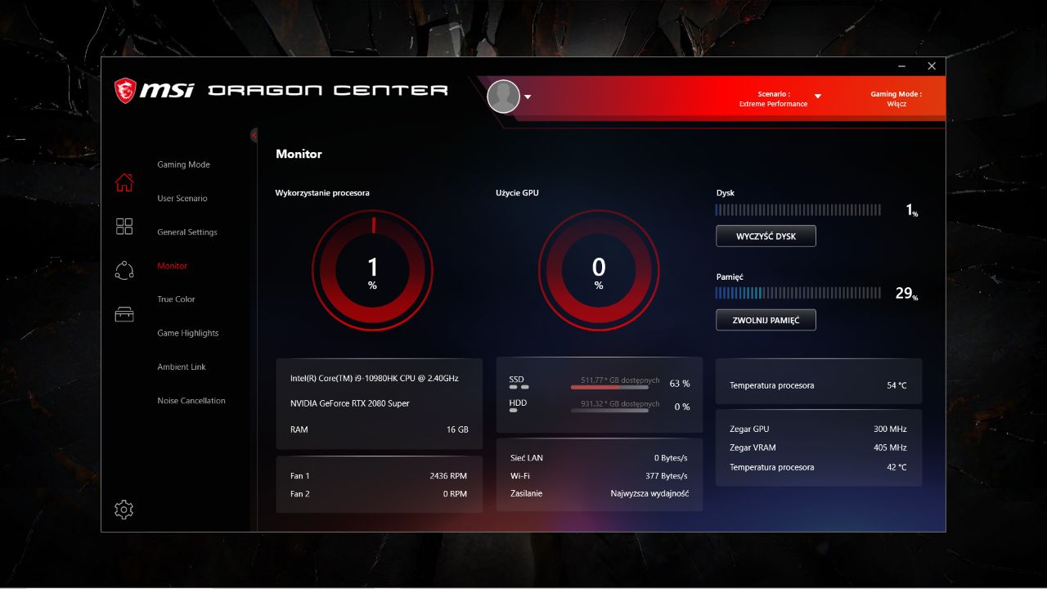The width and height of the screenshot is (1047, 589).
Task: Open the toolbox icon in sidebar
Action: (x=124, y=314)
